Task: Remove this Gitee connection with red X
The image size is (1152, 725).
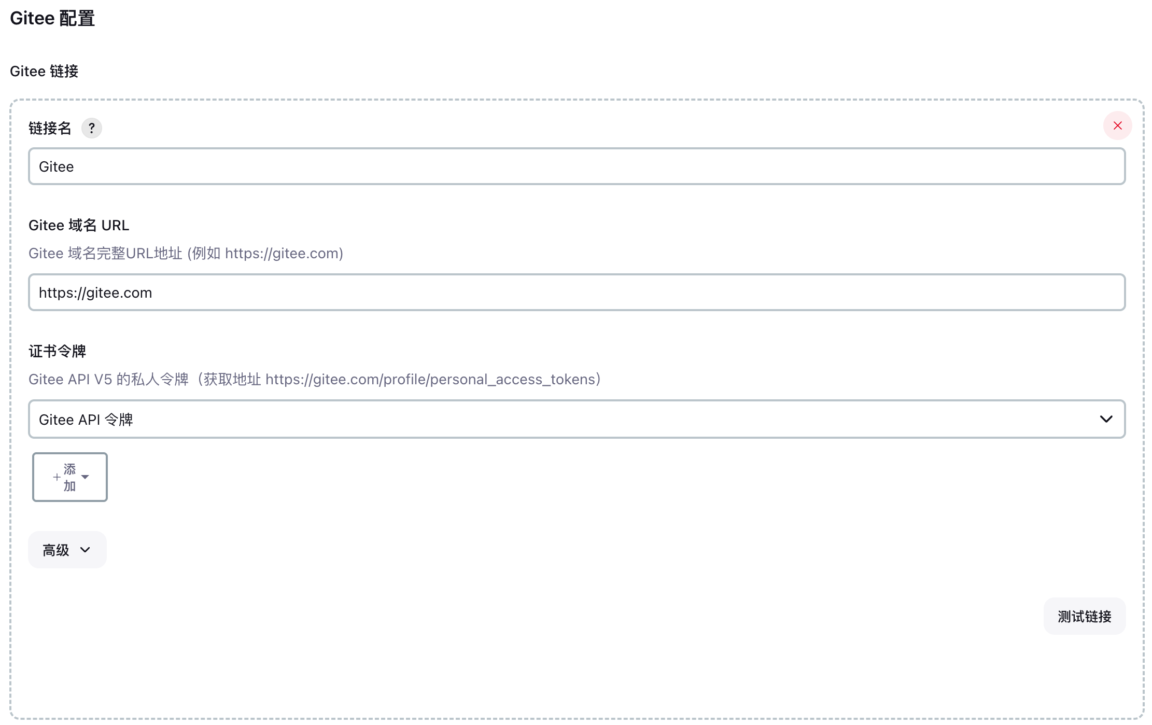Action: click(1117, 126)
